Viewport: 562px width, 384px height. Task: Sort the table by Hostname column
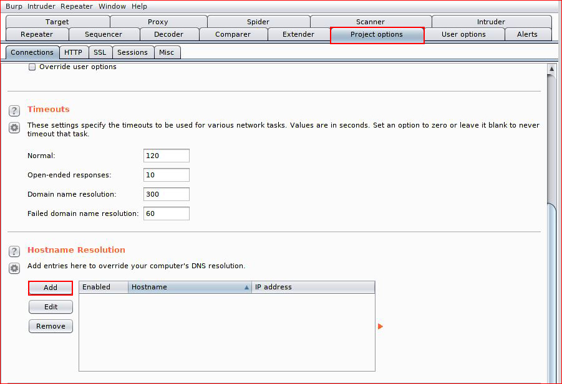click(x=190, y=287)
